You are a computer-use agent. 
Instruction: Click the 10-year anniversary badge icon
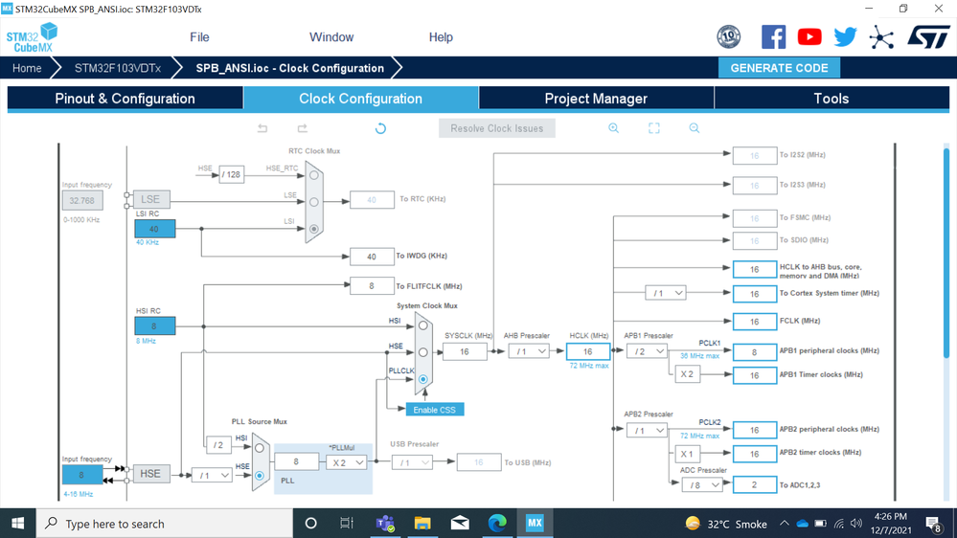tap(729, 37)
